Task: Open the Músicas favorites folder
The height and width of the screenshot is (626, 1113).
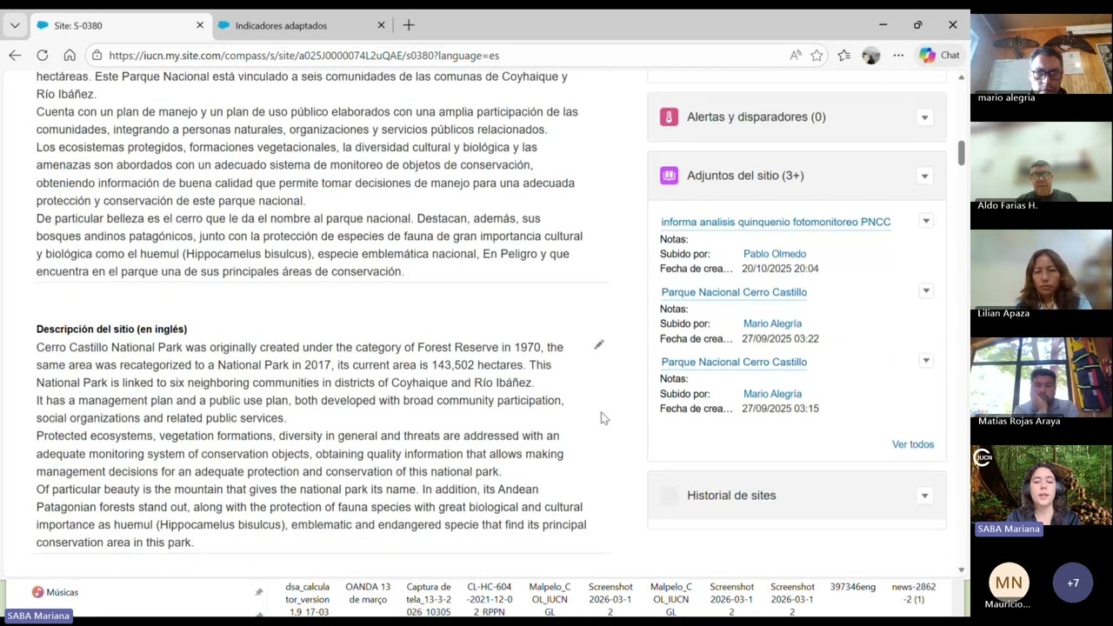Action: pos(56,592)
